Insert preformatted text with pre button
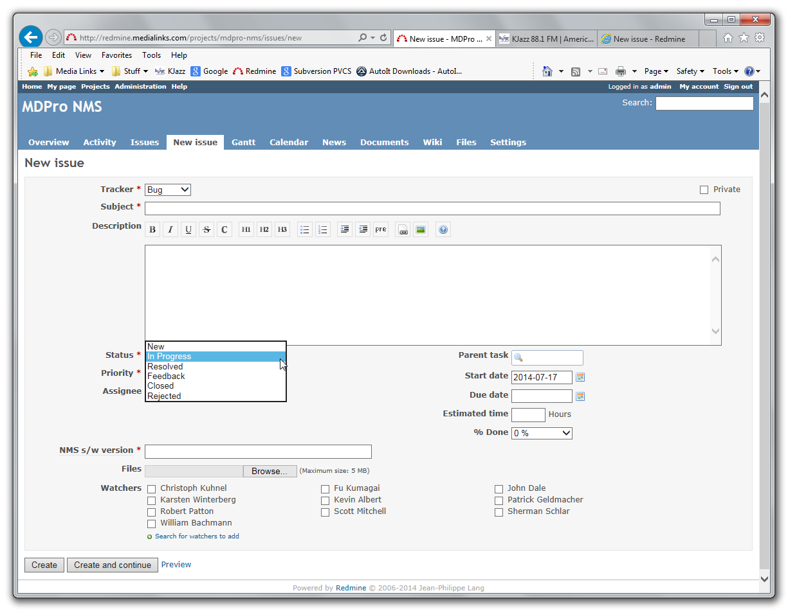Viewport: 788px width, 611px height. point(381,229)
